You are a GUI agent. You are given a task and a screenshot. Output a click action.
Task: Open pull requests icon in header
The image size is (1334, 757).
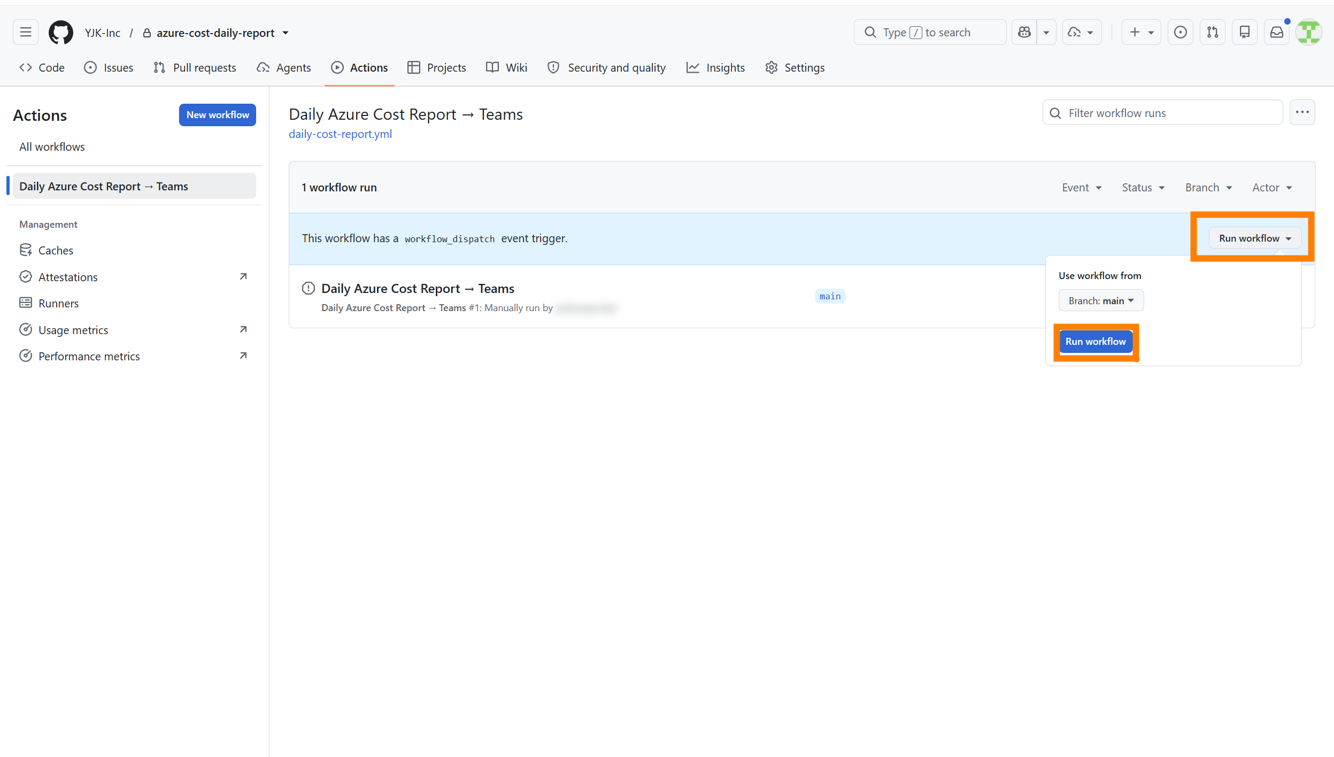1212,33
